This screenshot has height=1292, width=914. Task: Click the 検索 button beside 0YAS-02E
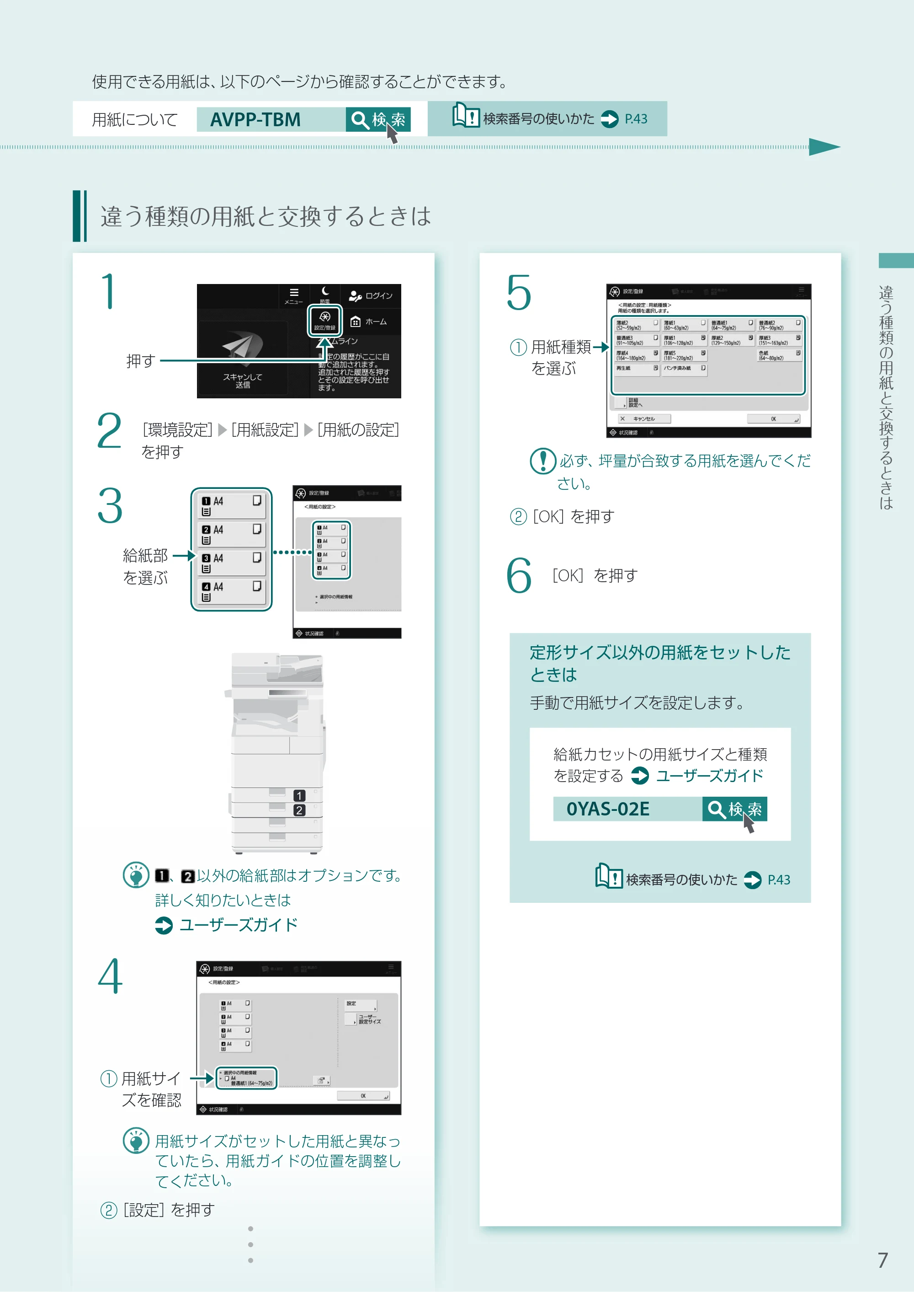(x=734, y=809)
